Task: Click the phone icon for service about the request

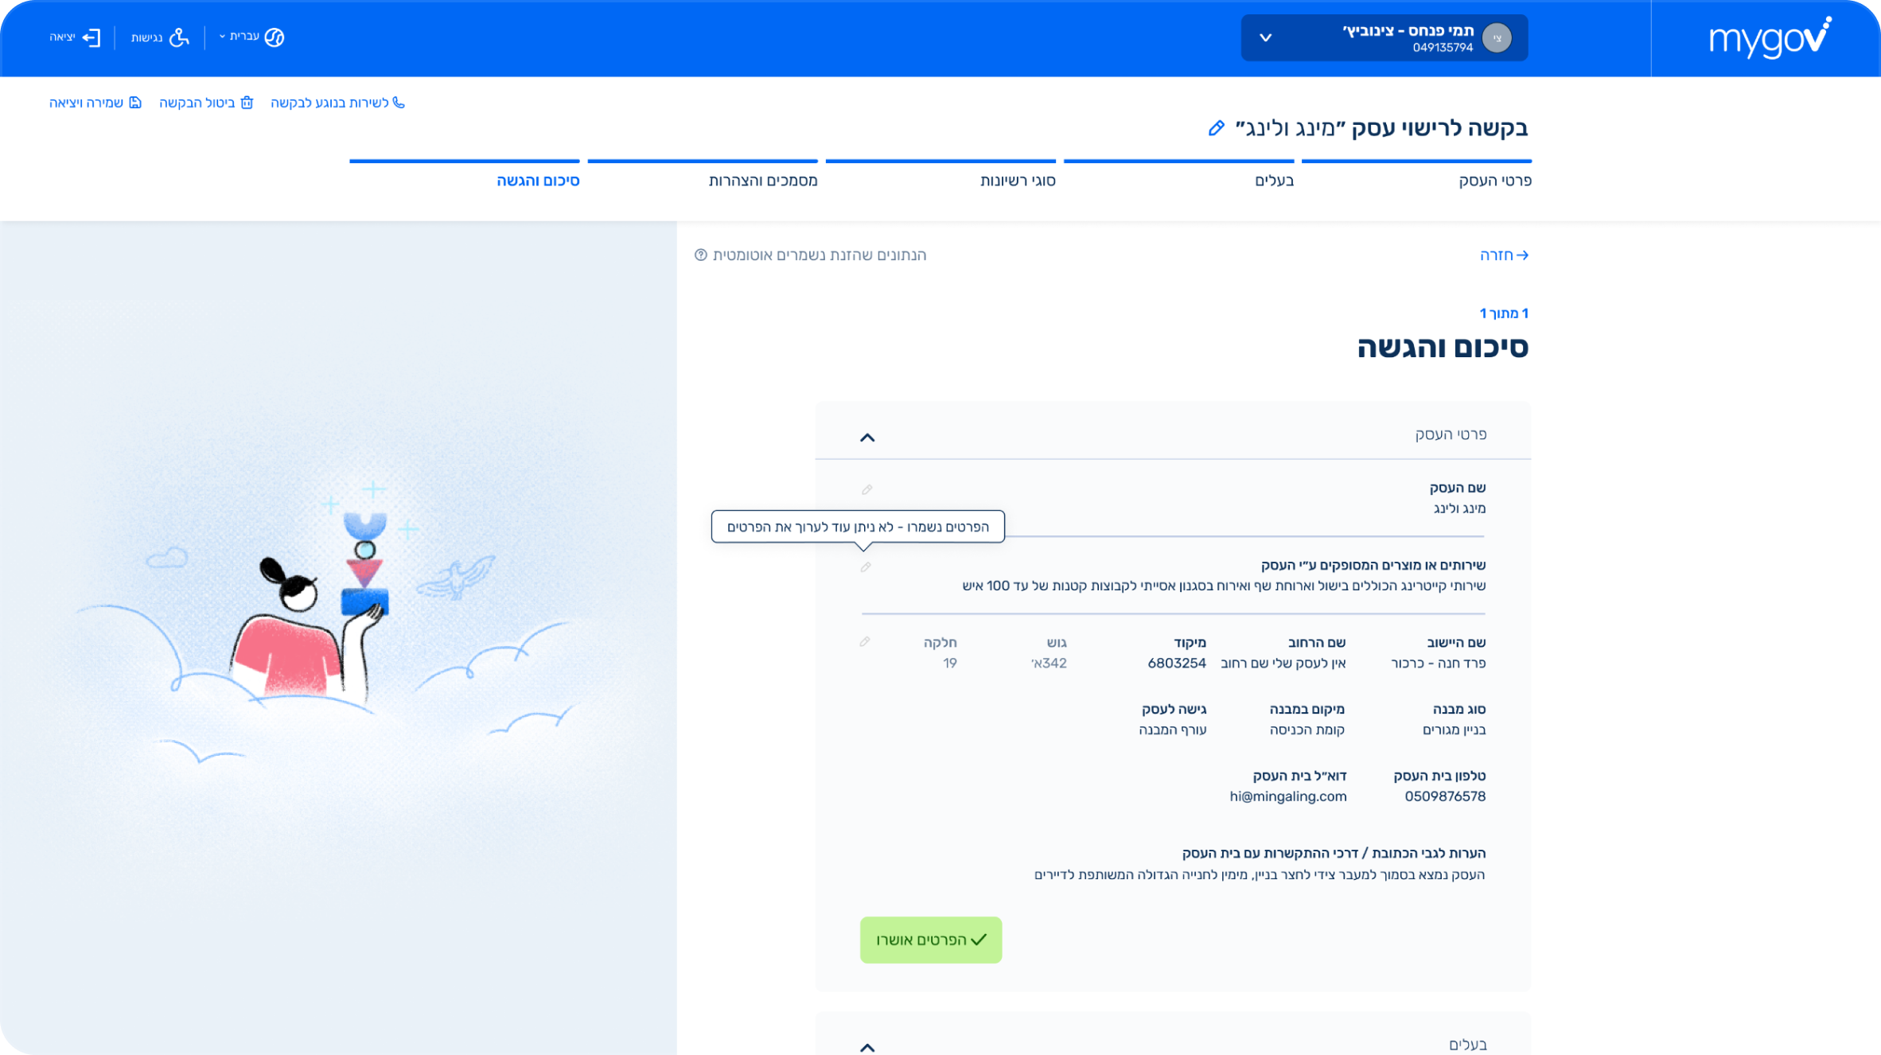Action: point(399,103)
